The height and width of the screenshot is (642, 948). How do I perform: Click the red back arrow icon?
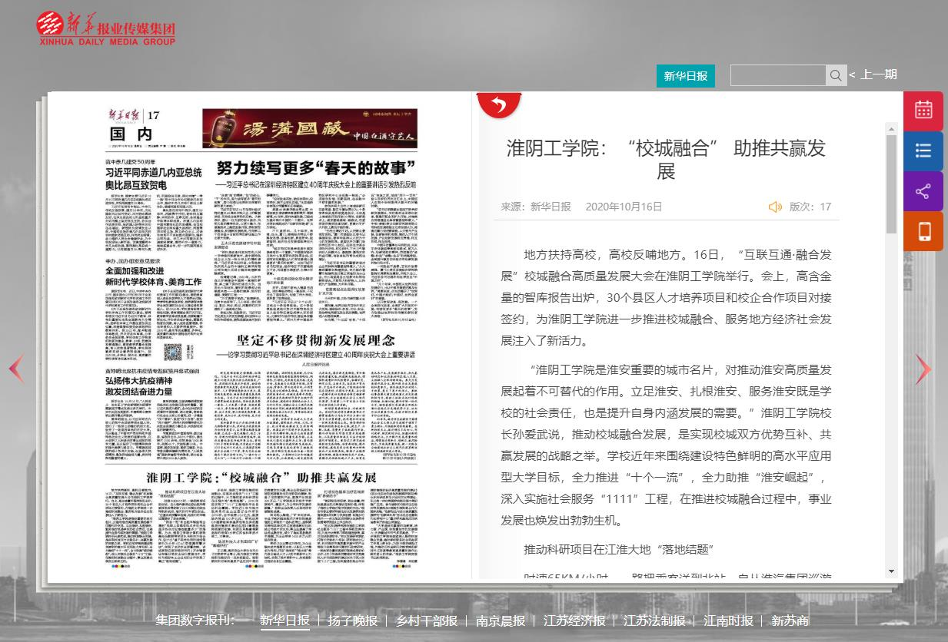tap(499, 104)
